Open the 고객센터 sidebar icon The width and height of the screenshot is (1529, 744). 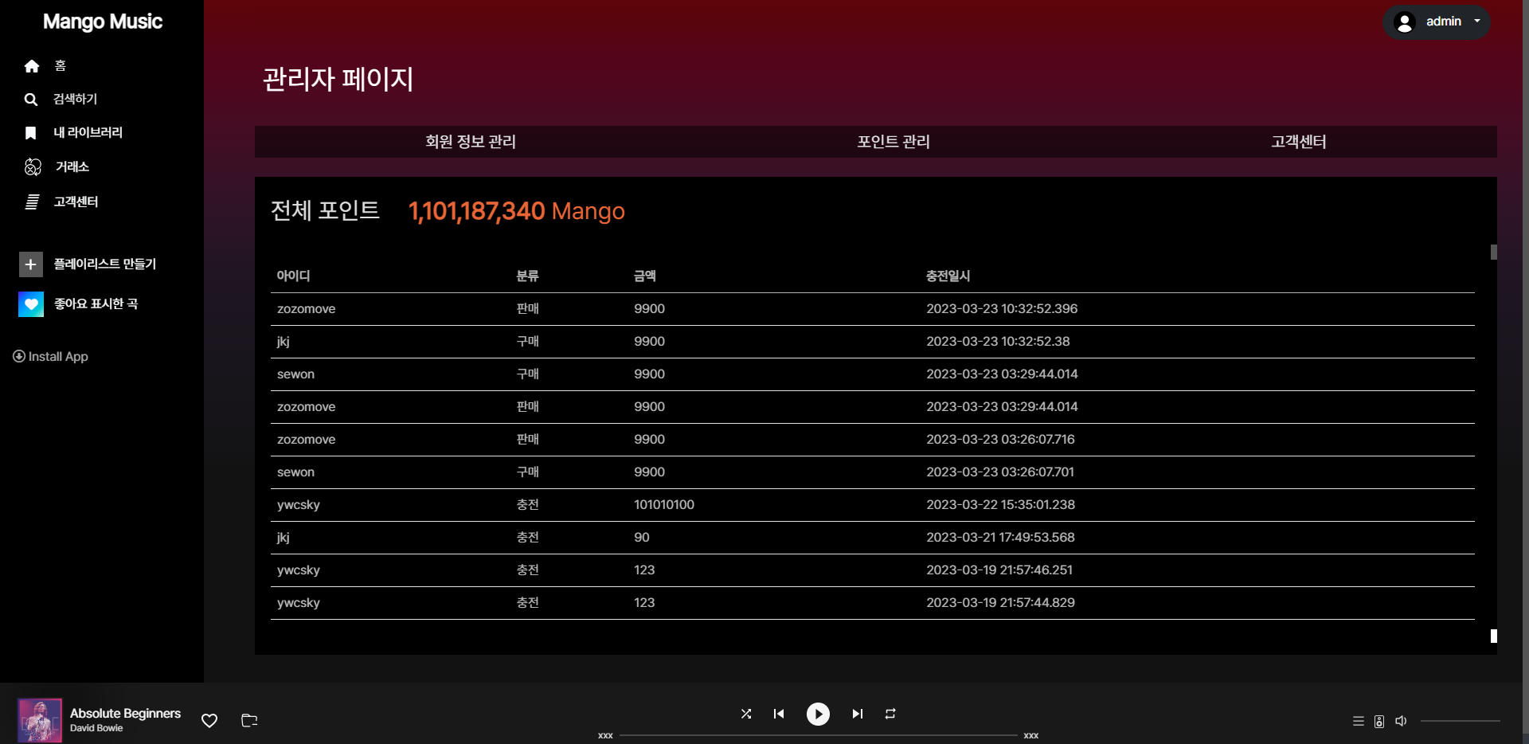tap(32, 201)
